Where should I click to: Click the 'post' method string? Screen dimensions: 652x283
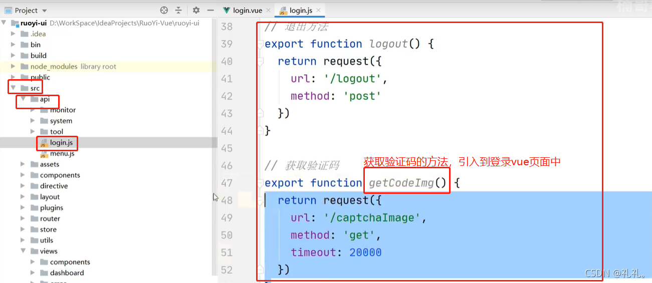pos(363,96)
